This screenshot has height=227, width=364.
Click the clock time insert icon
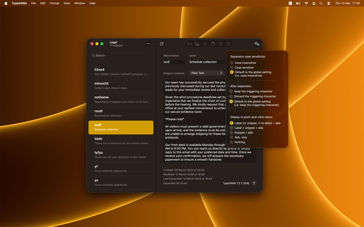221,44
